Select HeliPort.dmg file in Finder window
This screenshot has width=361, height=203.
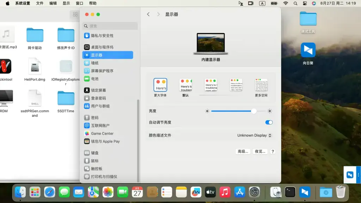point(35,70)
